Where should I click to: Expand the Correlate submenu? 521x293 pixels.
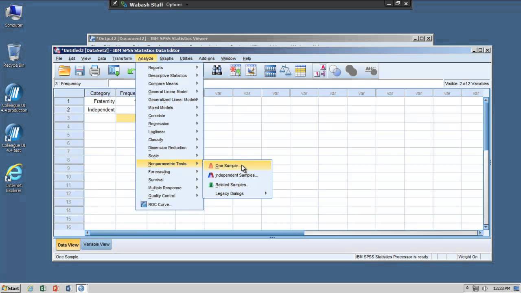pyautogui.click(x=169, y=116)
